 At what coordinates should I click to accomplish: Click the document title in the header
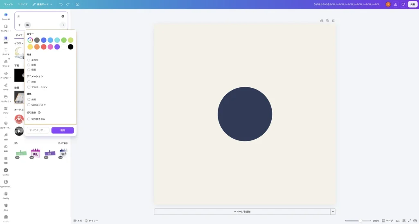(347, 4)
